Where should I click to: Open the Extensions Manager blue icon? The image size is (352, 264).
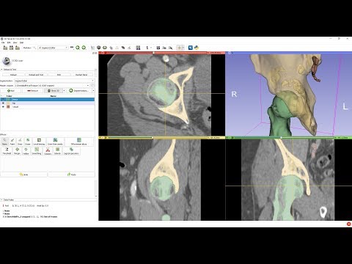click(191, 48)
